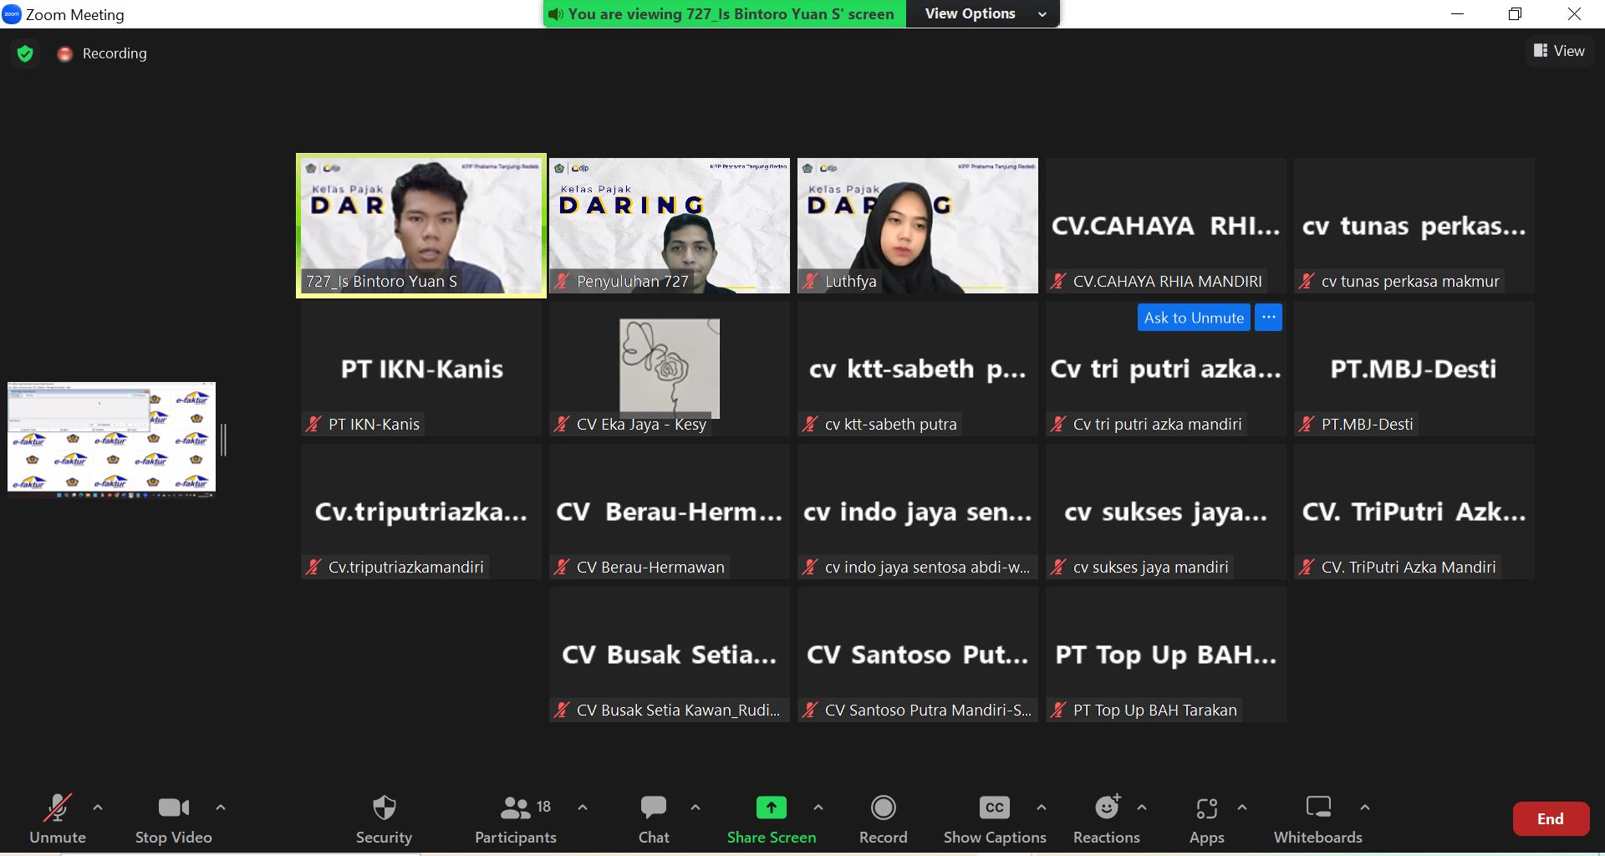Stop the video camera
The width and height of the screenshot is (1605, 856).
tap(173, 808)
